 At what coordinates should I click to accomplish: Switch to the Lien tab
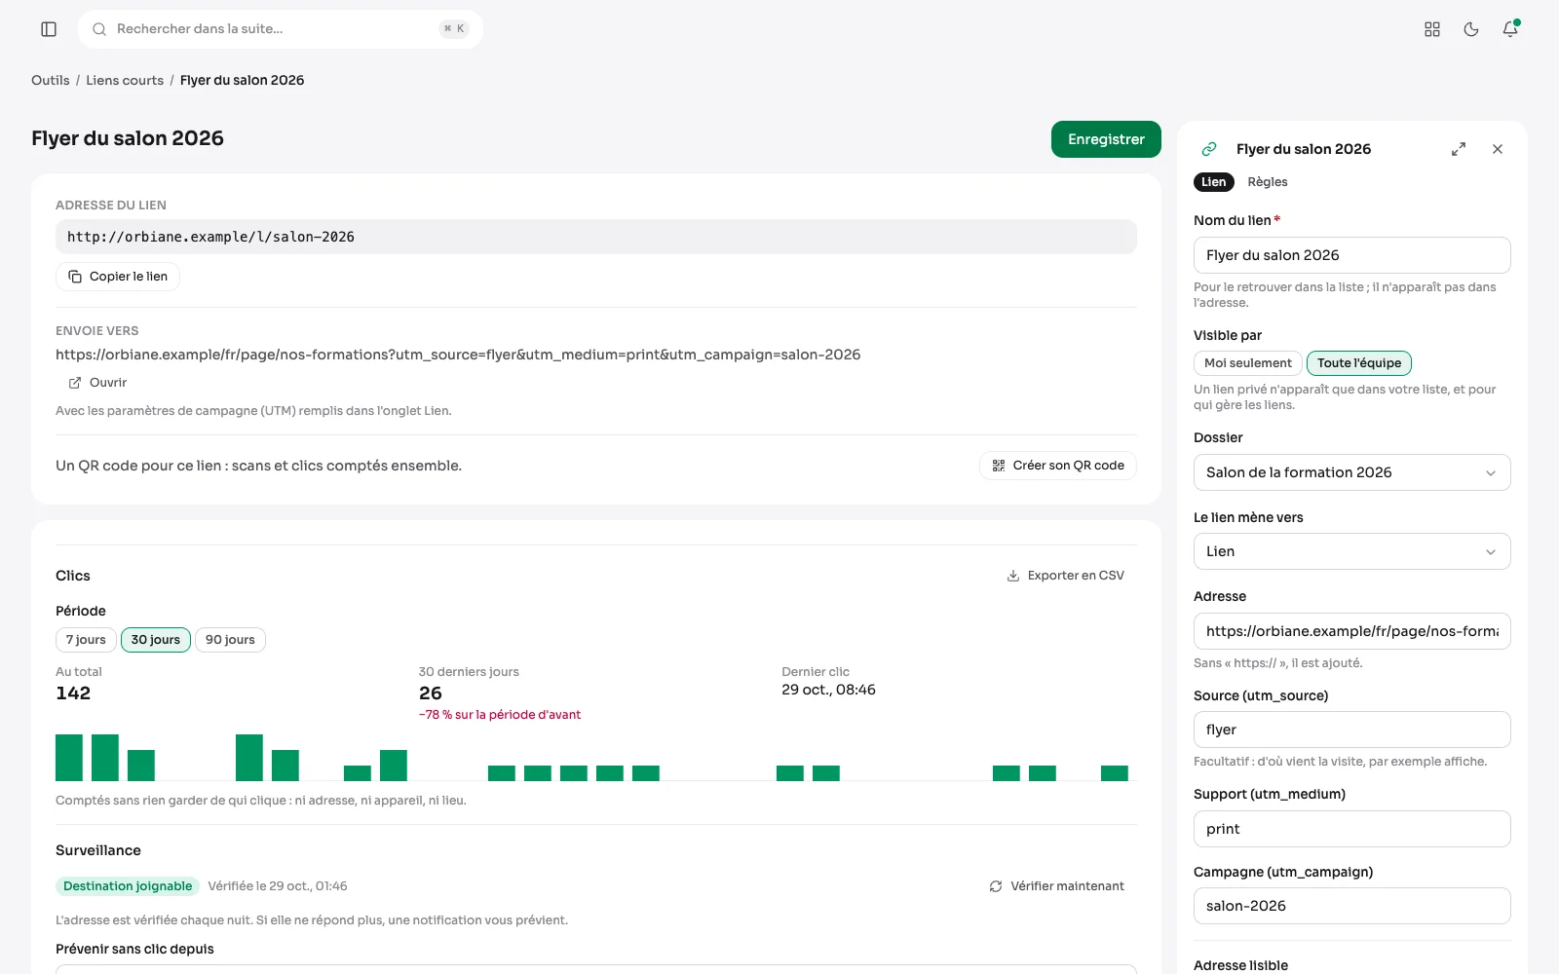coord(1214,182)
